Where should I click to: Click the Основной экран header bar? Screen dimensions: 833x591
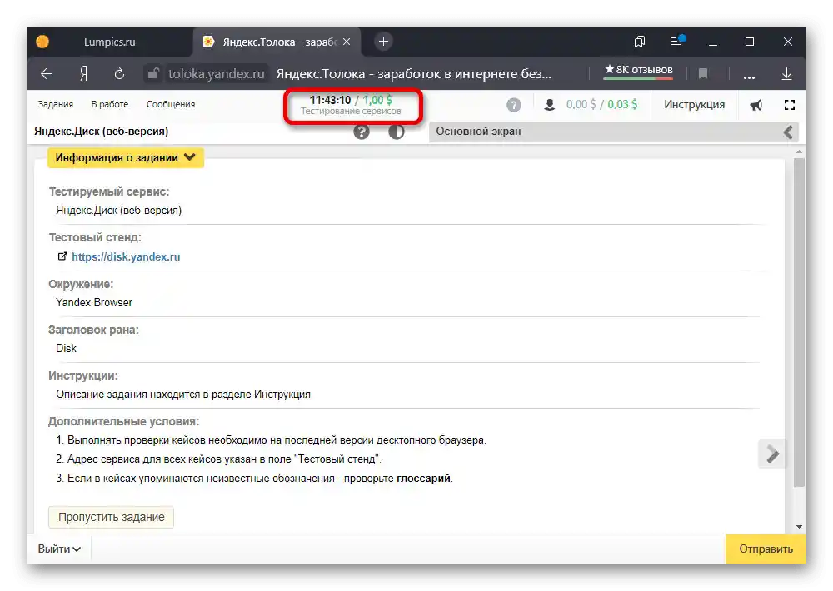(614, 132)
